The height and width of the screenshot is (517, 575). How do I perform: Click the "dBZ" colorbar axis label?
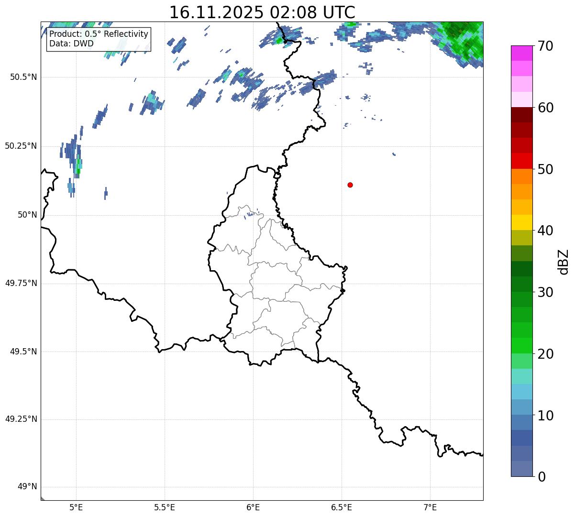click(564, 262)
